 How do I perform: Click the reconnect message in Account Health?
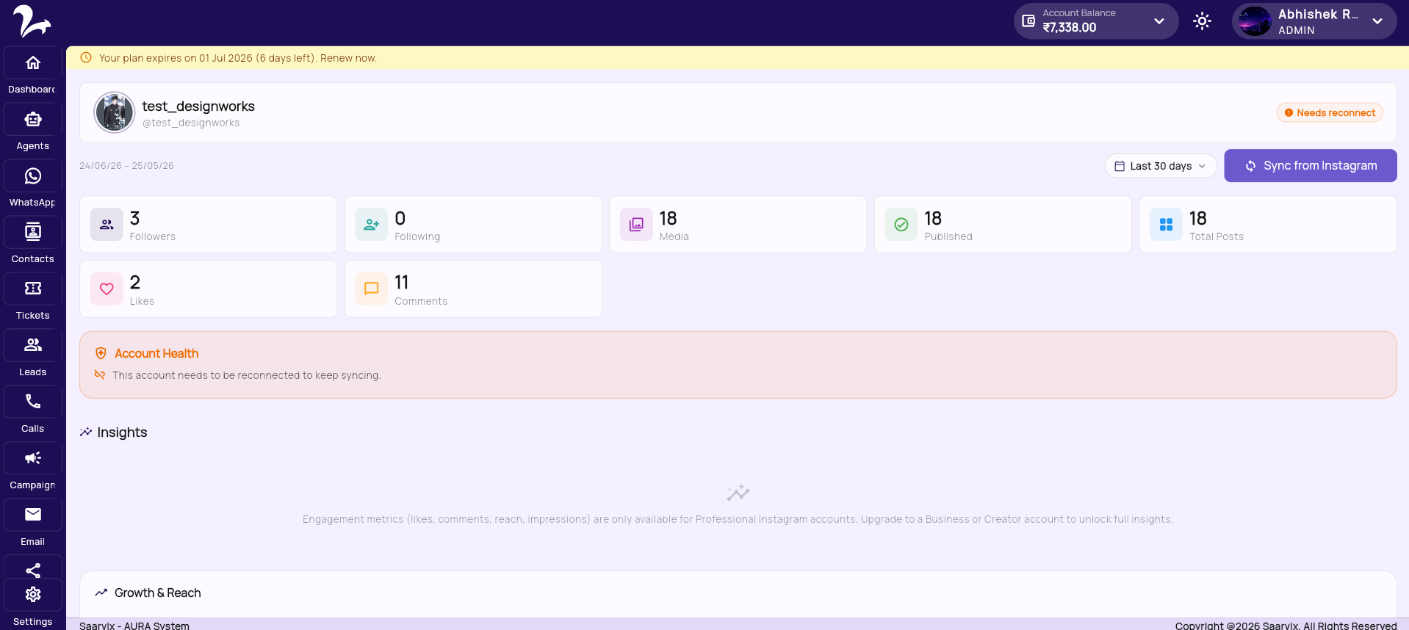[x=247, y=375]
